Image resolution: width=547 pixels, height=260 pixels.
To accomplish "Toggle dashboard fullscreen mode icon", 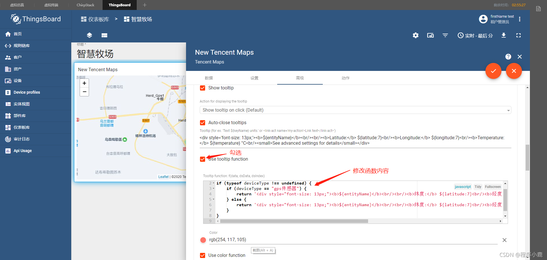I will pos(519,35).
